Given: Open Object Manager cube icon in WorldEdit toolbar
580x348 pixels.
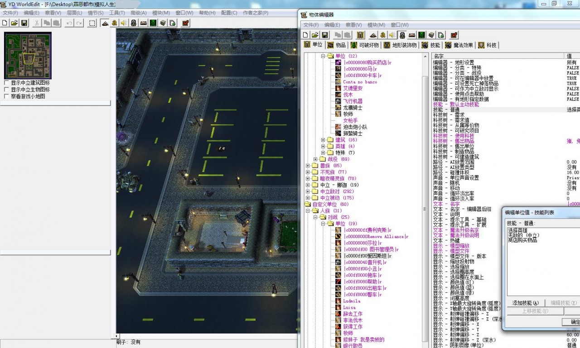Looking at the screenshot, I should pyautogui.click(x=163, y=23).
